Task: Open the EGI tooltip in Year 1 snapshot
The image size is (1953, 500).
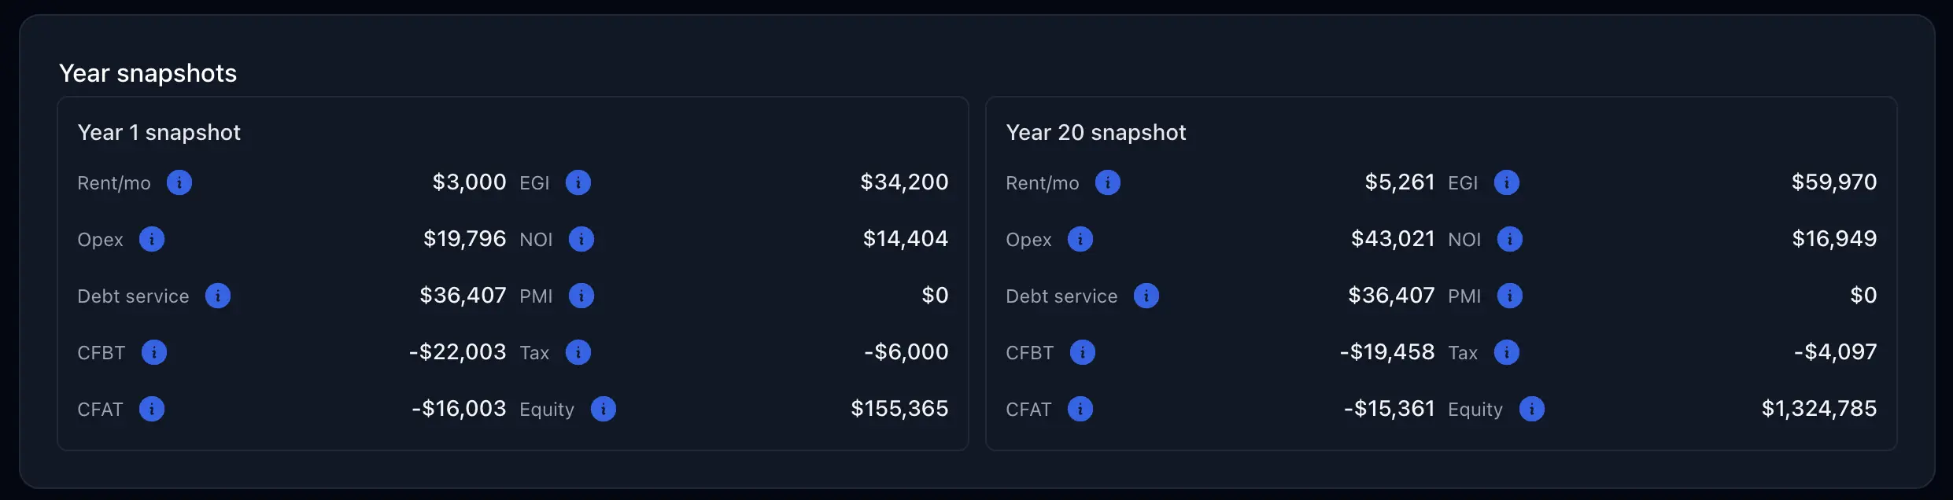Action: (579, 182)
